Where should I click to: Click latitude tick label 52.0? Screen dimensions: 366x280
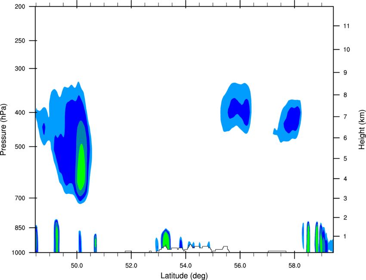[131, 266]
